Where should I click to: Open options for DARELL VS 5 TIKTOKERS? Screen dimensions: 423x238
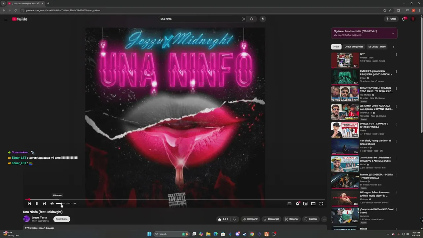396,124
